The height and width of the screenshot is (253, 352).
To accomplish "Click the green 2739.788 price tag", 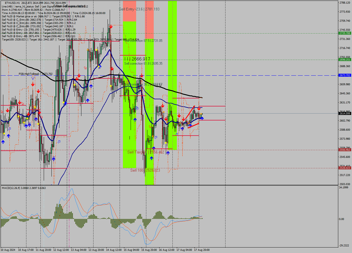I will point(345,33).
